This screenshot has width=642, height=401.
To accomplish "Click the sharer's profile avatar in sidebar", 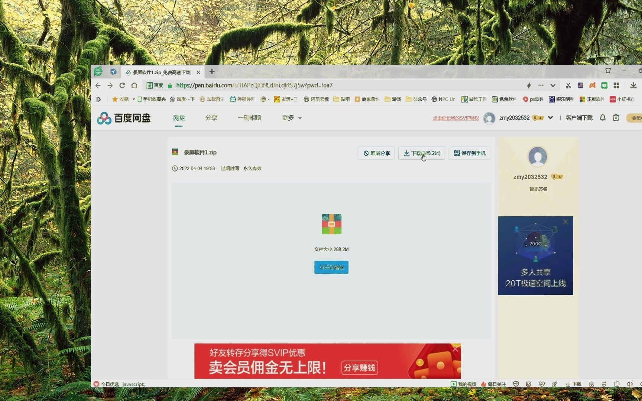I will click(x=538, y=156).
